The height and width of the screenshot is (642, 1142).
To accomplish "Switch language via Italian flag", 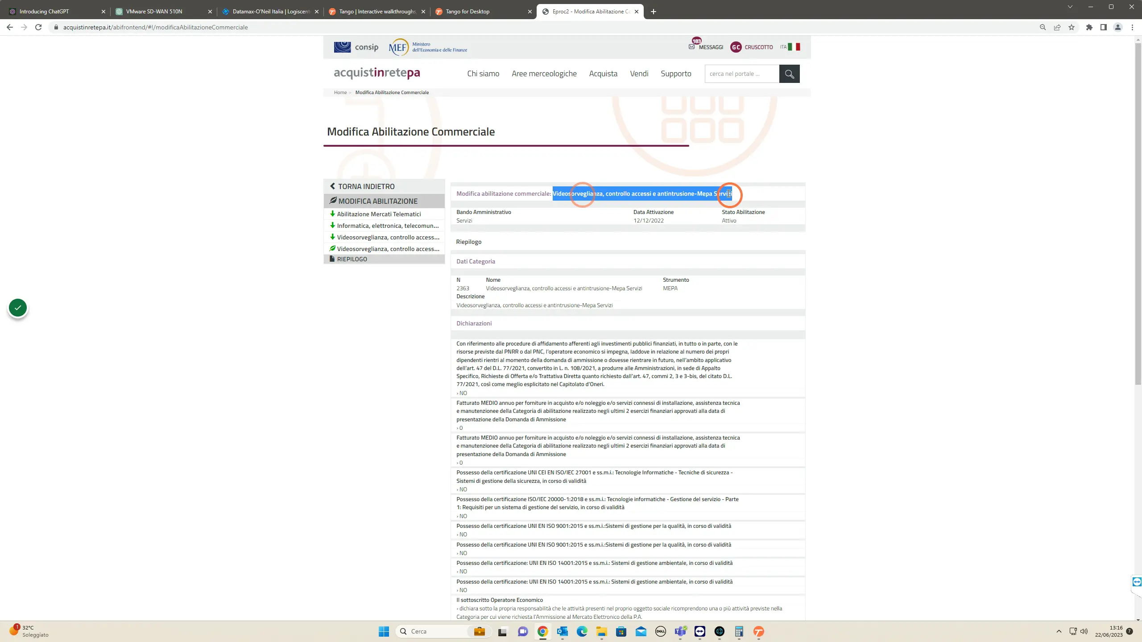I will pos(794,47).
